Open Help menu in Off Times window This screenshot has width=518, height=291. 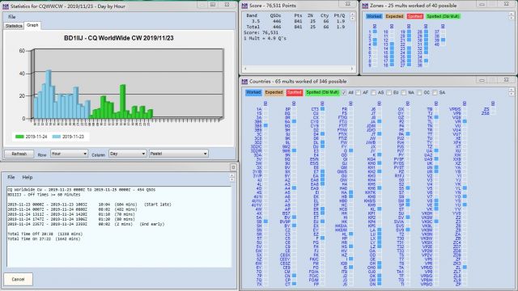tap(27, 177)
